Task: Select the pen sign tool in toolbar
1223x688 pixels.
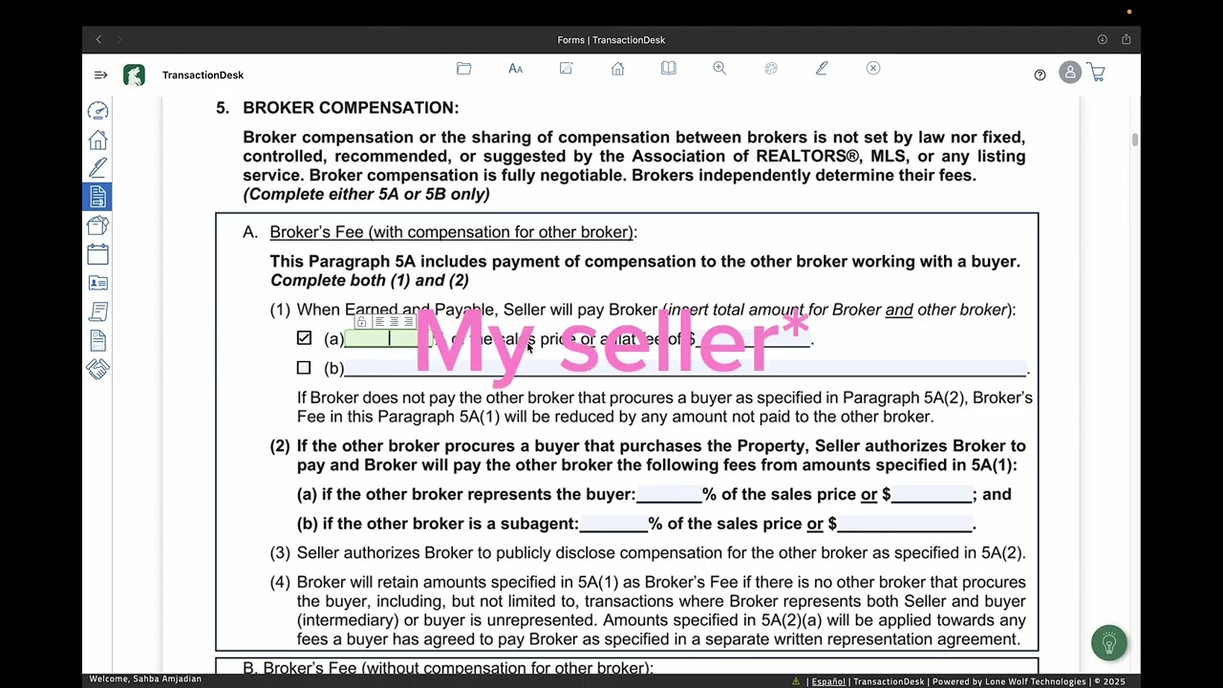Action: pyautogui.click(x=822, y=69)
